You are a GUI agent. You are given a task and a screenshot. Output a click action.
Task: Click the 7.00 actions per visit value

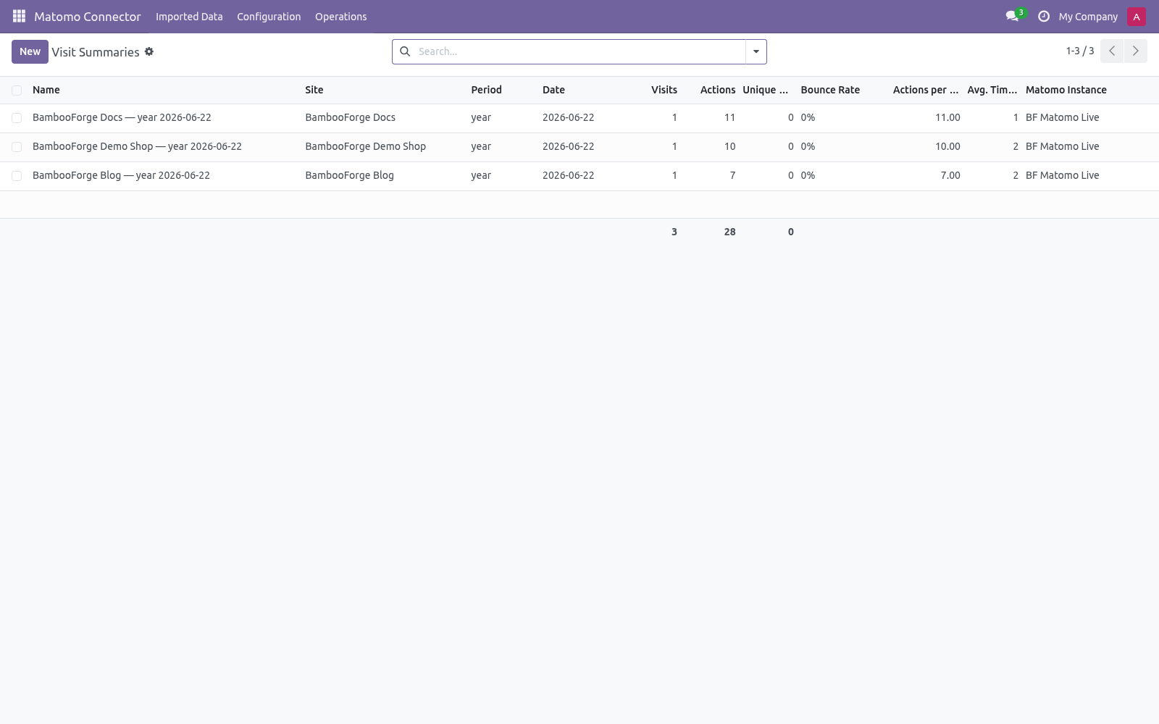point(950,175)
